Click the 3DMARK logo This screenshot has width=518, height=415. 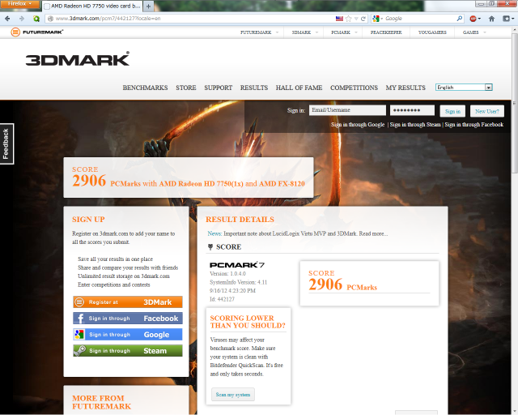78,59
